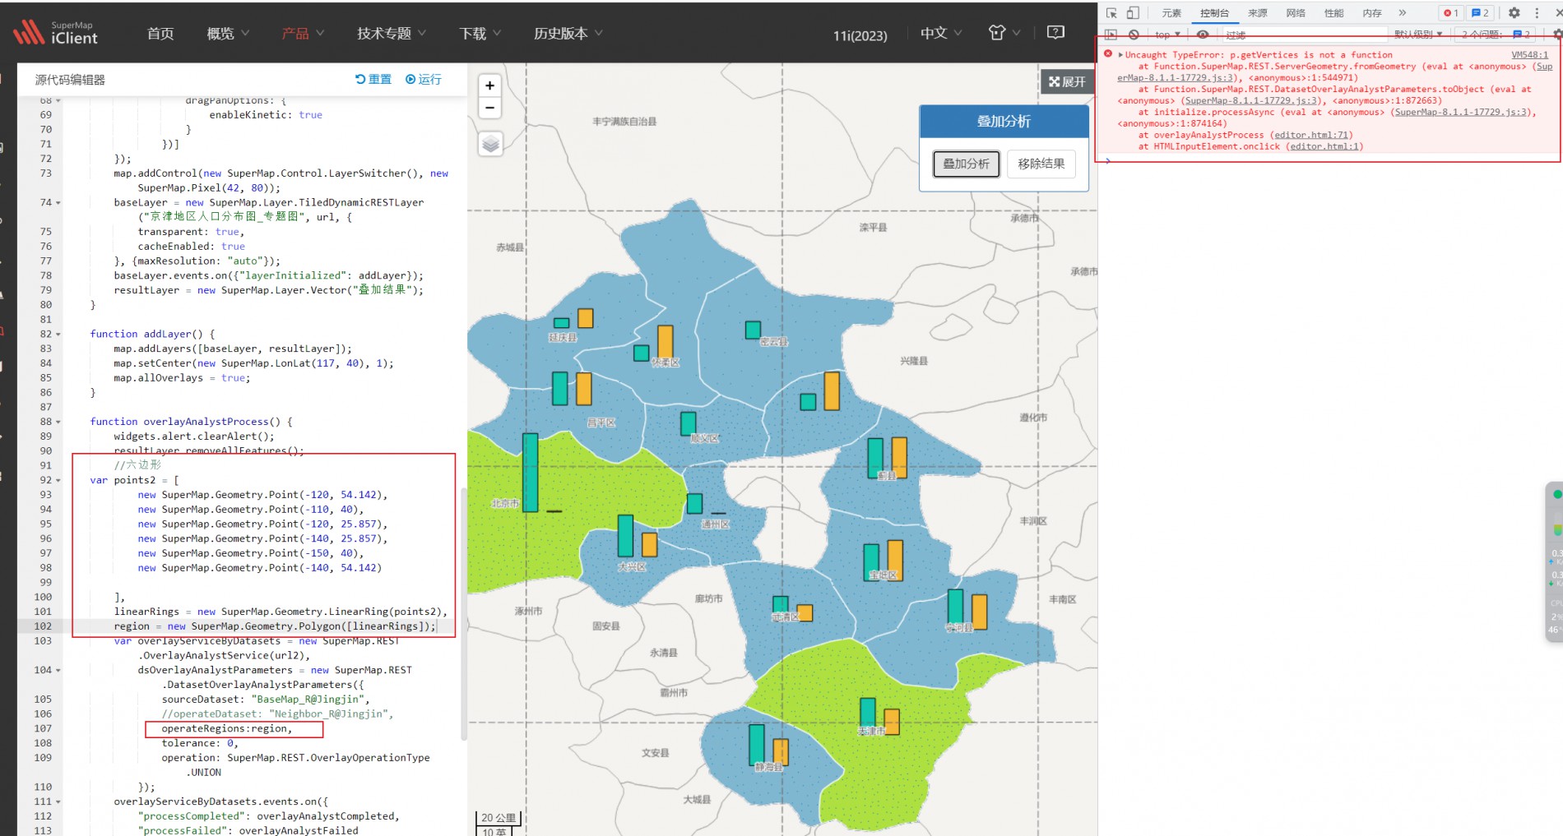Click the help icon in header

click(x=1055, y=32)
